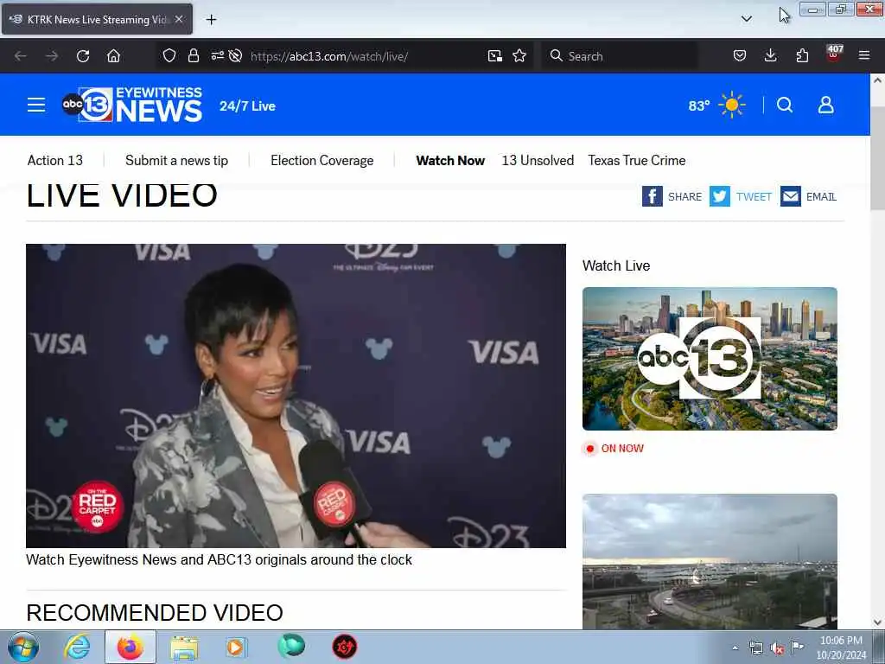Screen dimensions: 885x664
Task: Open 13 Unsolved section
Action: (x=538, y=161)
